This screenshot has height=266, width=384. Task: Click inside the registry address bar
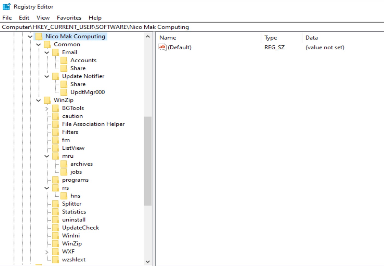104,27
